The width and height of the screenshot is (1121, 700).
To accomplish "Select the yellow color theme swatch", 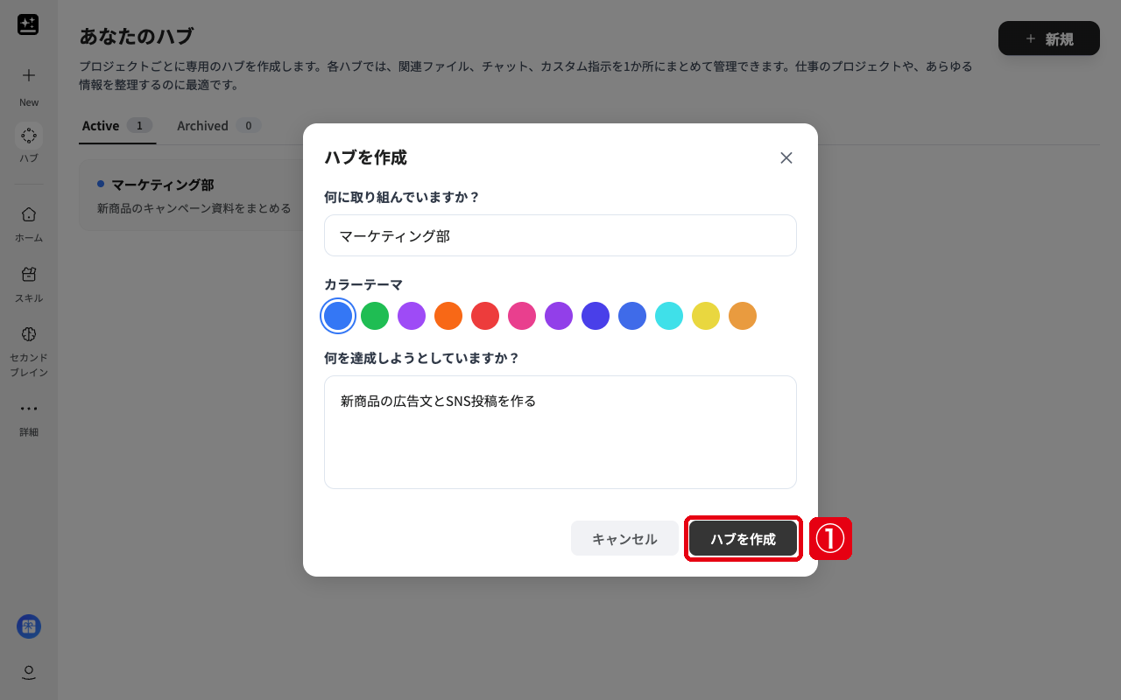I will 706,316.
